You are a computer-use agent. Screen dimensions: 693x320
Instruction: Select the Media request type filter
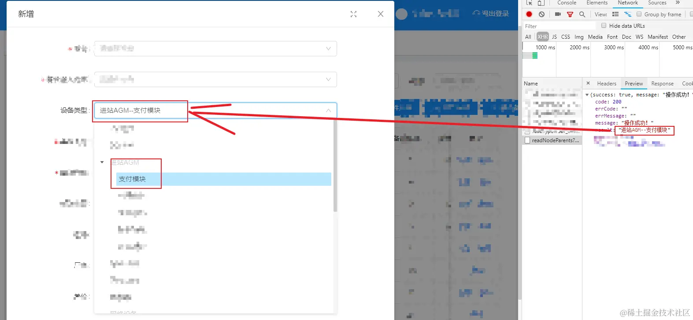pos(595,37)
